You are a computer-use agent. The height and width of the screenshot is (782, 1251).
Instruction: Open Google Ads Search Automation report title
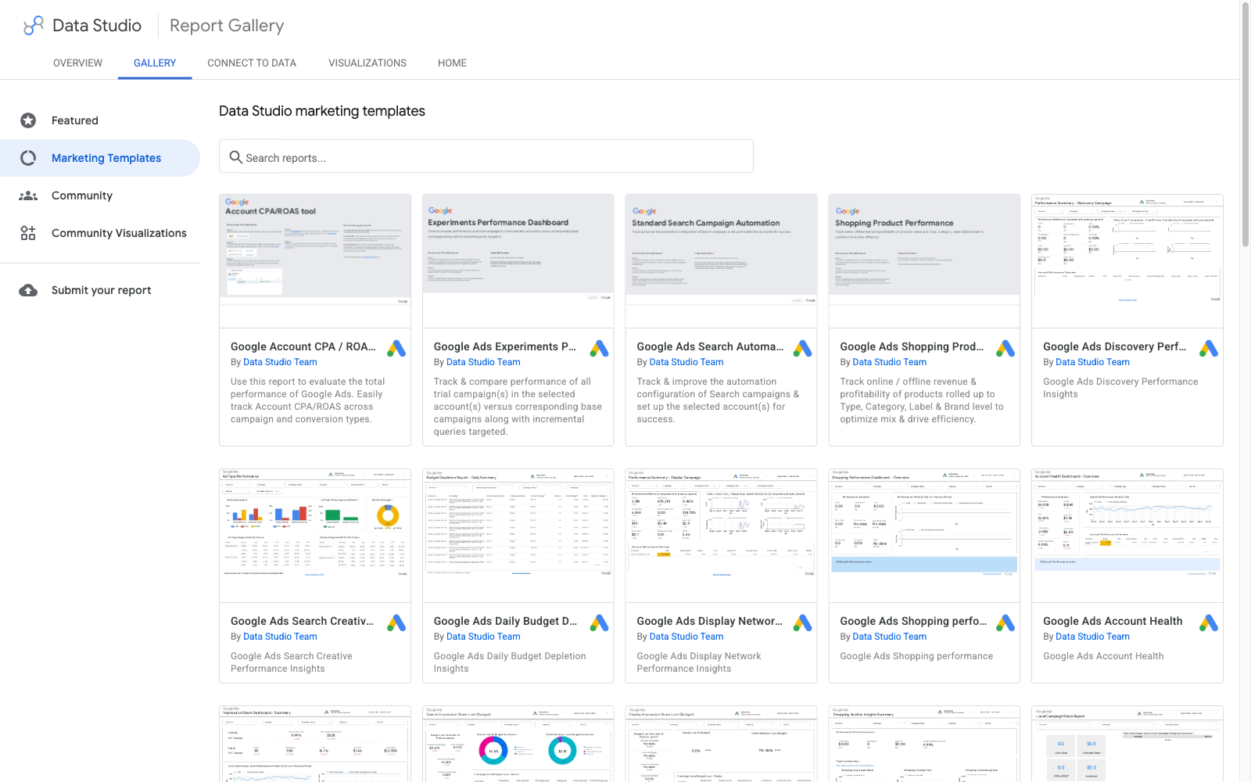tap(710, 346)
